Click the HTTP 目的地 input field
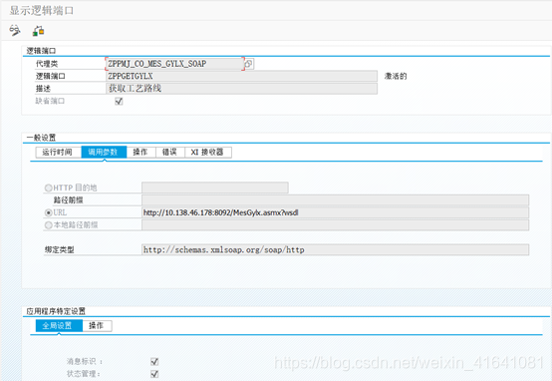The height and width of the screenshot is (381, 552). 215,188
